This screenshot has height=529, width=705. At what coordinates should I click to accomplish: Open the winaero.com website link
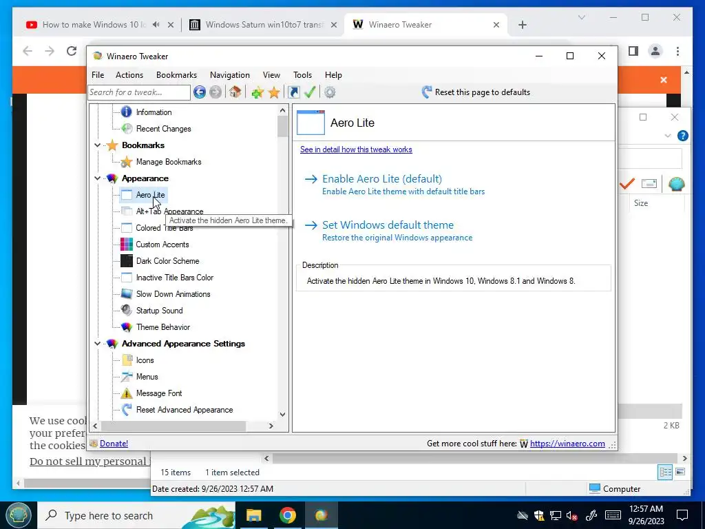567,444
